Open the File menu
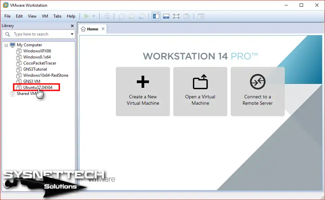Image resolution: width=325 pixels, height=200 pixels. [7, 16]
